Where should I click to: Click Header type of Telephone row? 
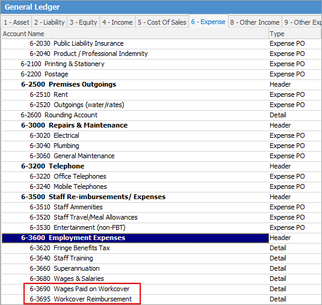click(x=280, y=166)
